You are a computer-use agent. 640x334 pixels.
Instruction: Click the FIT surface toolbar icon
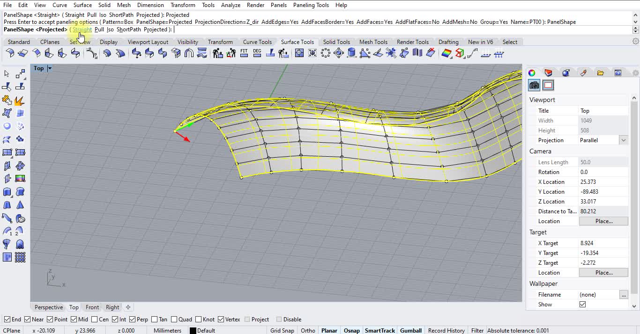[x=244, y=53]
